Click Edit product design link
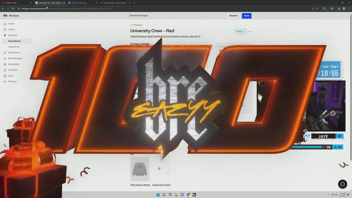Viewport: 352px width, 198px height. pyautogui.click(x=140, y=185)
